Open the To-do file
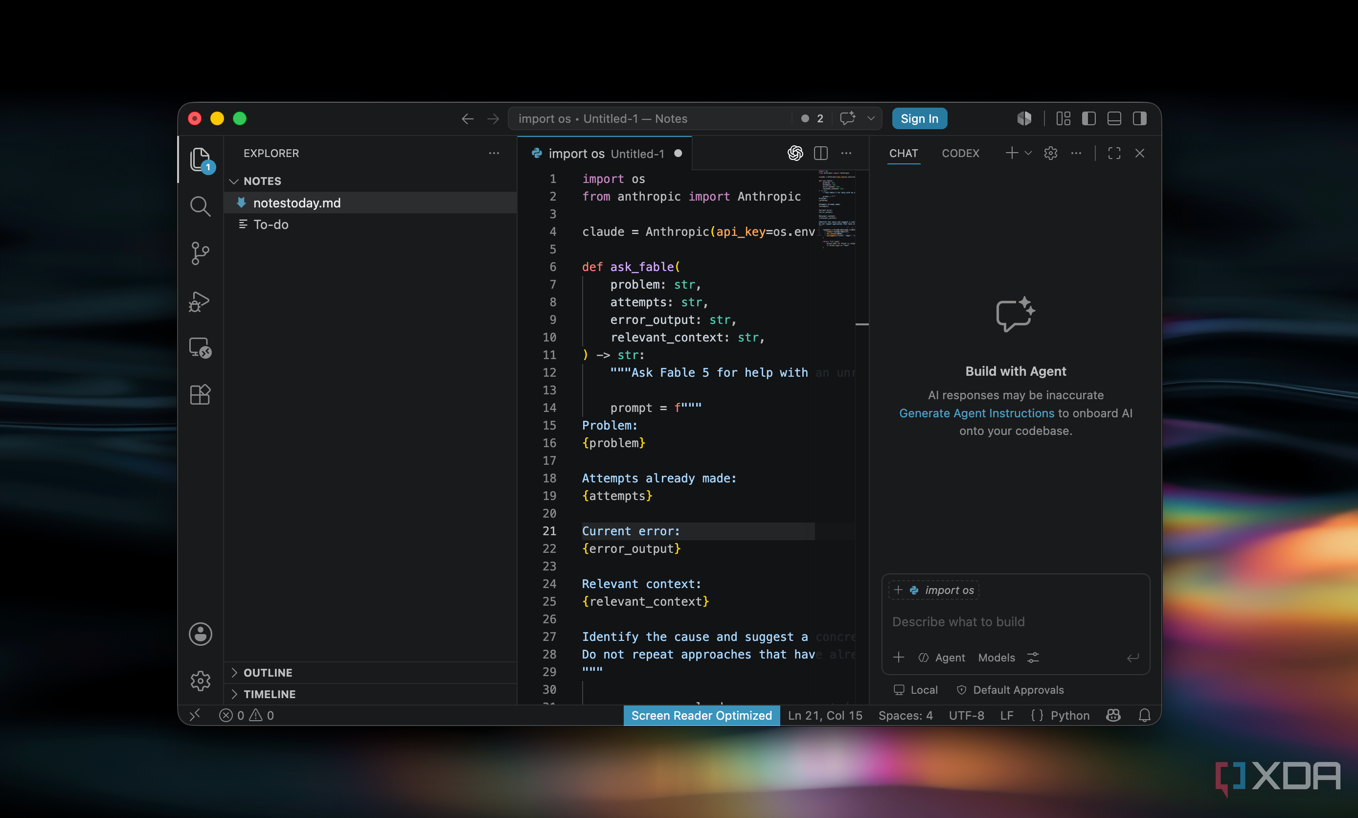The image size is (1358, 818). [370, 225]
